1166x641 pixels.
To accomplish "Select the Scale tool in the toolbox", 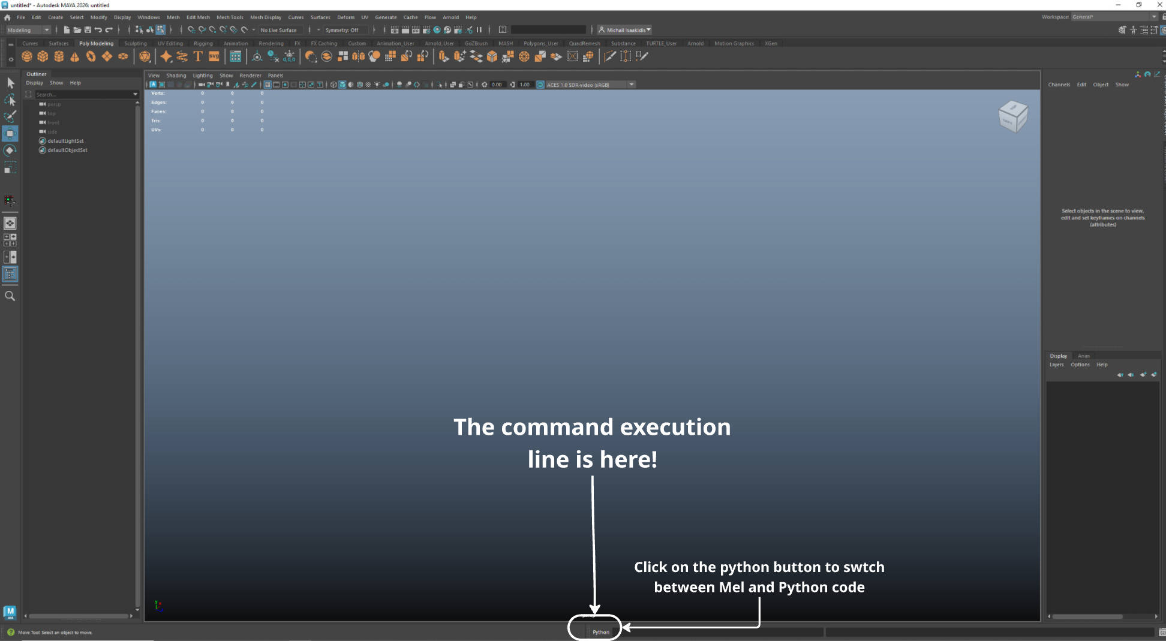I will click(10, 168).
